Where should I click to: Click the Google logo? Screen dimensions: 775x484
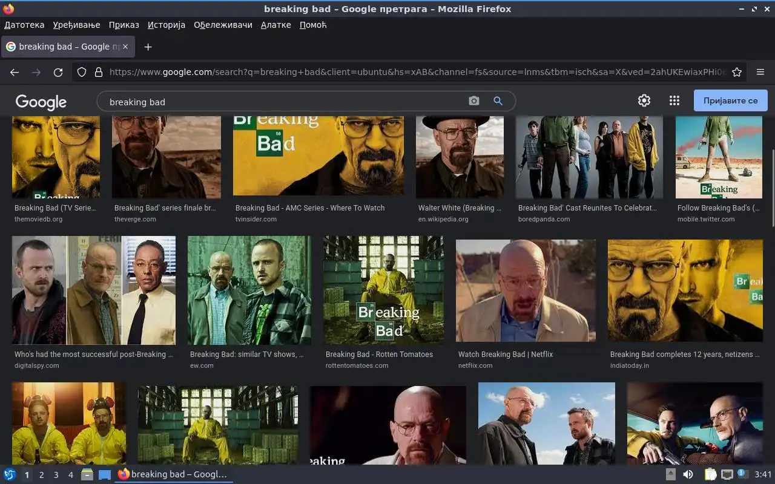(41, 102)
